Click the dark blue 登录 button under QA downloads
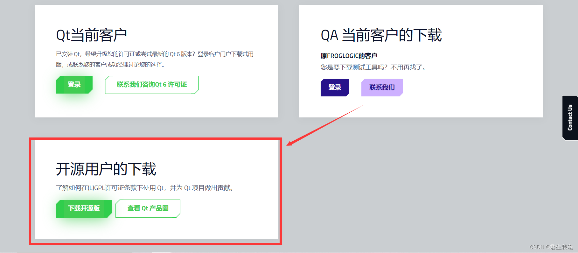 (x=335, y=88)
